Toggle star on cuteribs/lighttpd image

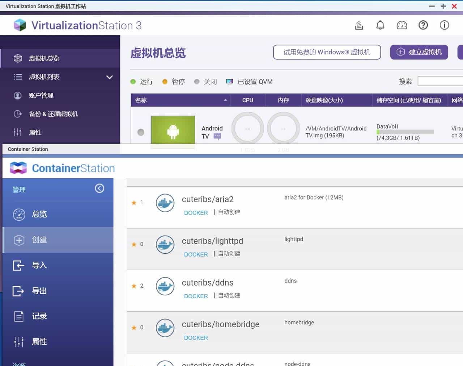coord(134,244)
